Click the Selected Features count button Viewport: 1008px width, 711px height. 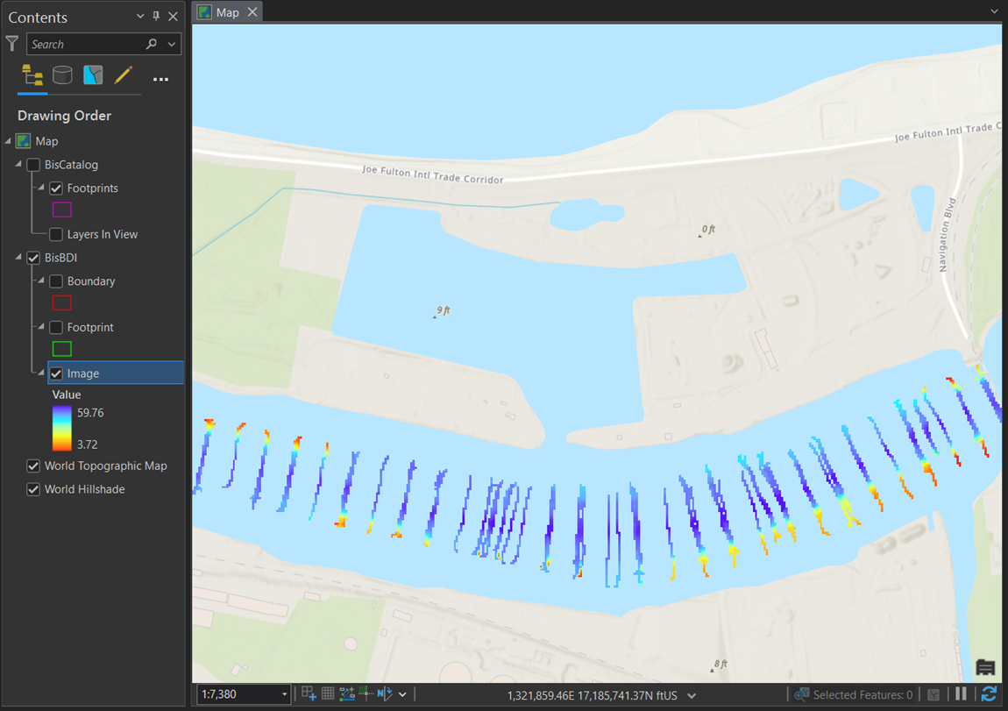point(853,693)
